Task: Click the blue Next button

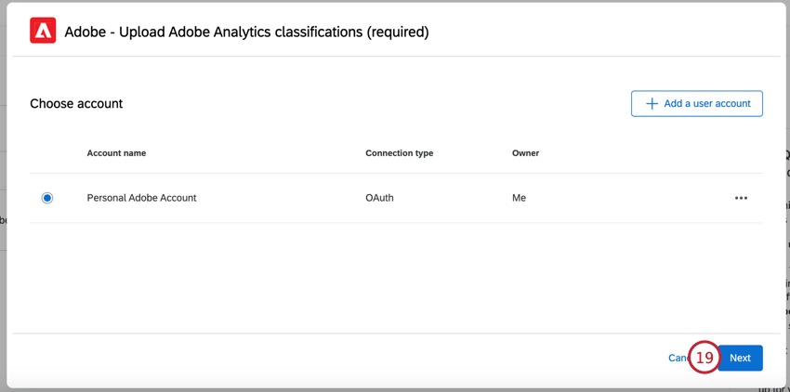Action: (x=741, y=358)
